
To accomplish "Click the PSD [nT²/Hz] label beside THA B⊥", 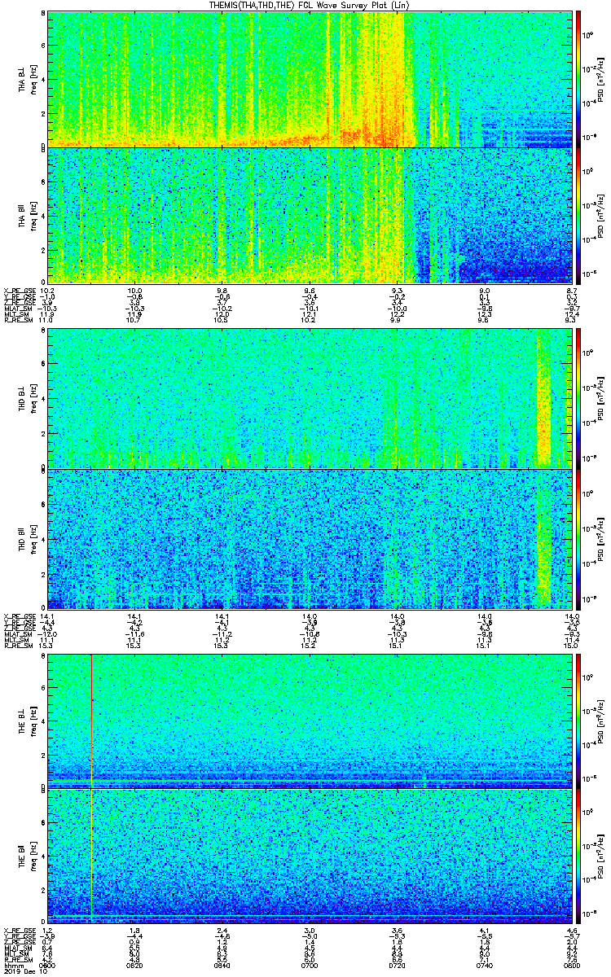I will [x=602, y=79].
